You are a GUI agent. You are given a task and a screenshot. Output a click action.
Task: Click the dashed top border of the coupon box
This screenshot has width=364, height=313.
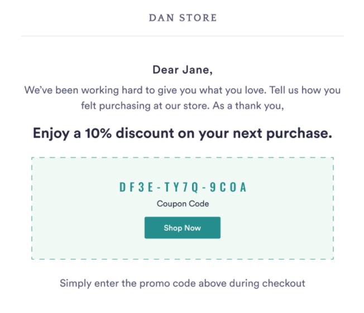[x=183, y=158]
